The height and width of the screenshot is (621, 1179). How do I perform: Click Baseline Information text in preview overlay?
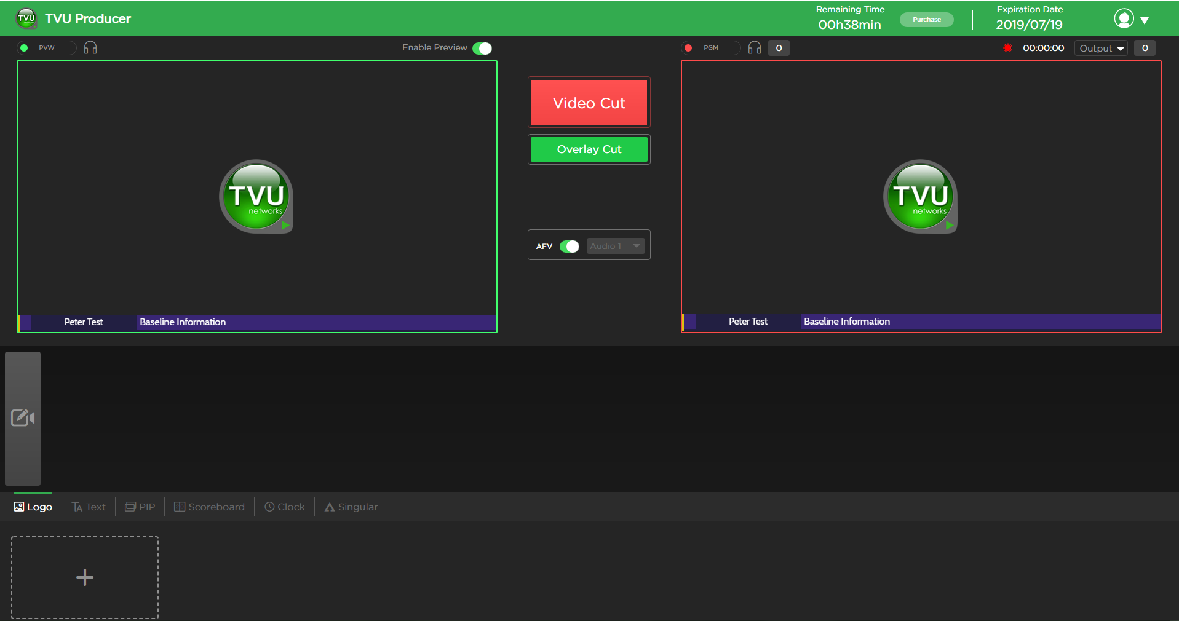pyautogui.click(x=183, y=322)
